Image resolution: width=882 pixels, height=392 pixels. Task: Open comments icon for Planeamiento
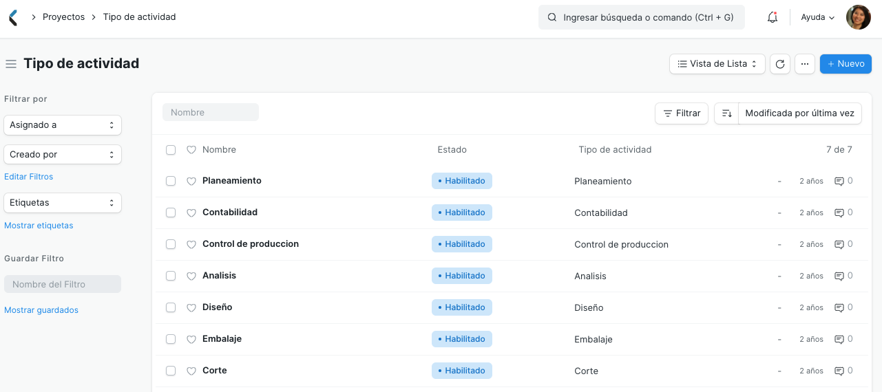[x=839, y=182]
